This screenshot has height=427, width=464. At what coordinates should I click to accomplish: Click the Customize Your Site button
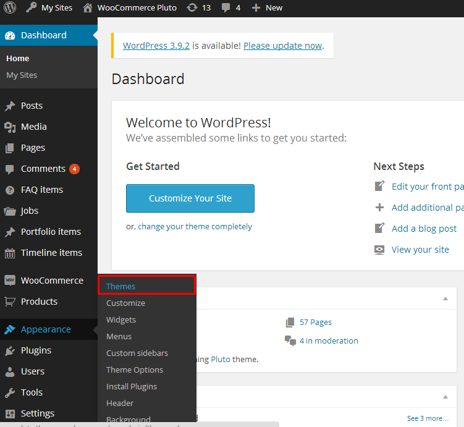pos(190,198)
